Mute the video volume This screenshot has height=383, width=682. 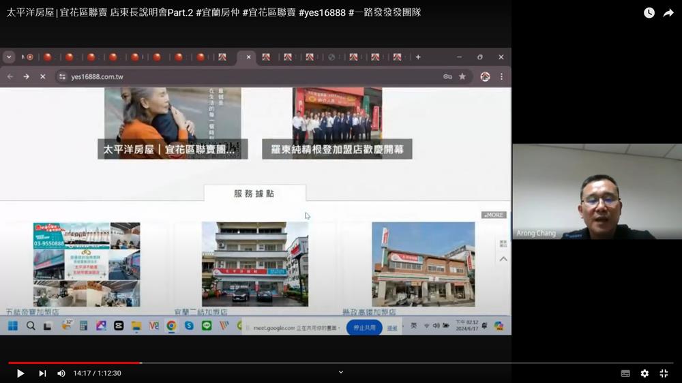[x=61, y=373]
